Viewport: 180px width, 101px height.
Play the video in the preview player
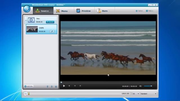pos(64,86)
